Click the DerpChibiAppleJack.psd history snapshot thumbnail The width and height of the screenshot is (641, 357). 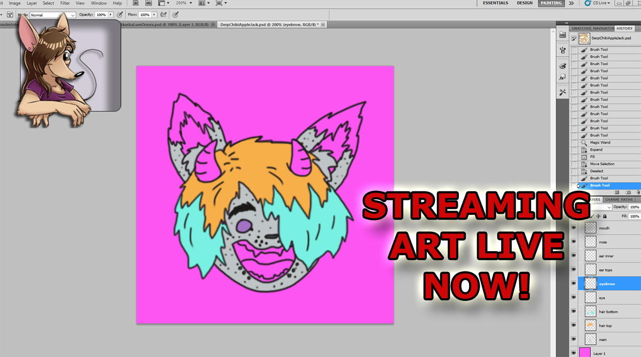(584, 38)
